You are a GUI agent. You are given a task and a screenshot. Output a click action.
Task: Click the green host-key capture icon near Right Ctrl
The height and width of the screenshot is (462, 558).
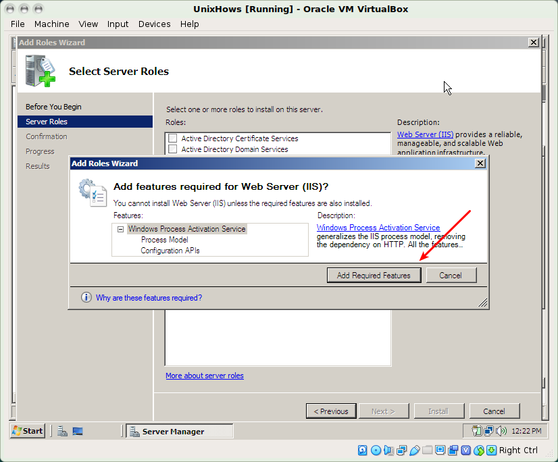point(491,450)
